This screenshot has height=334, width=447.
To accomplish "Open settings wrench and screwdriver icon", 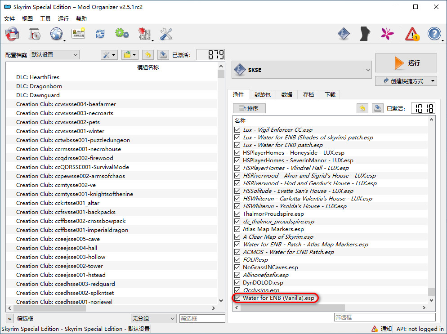I will tap(166, 34).
